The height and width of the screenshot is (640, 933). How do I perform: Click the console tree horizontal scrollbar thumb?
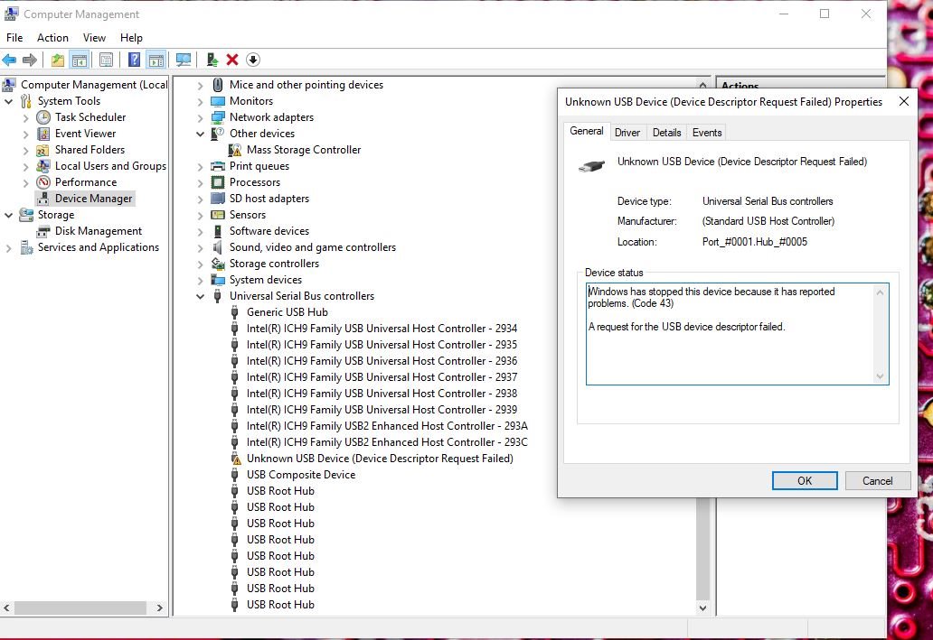point(80,608)
